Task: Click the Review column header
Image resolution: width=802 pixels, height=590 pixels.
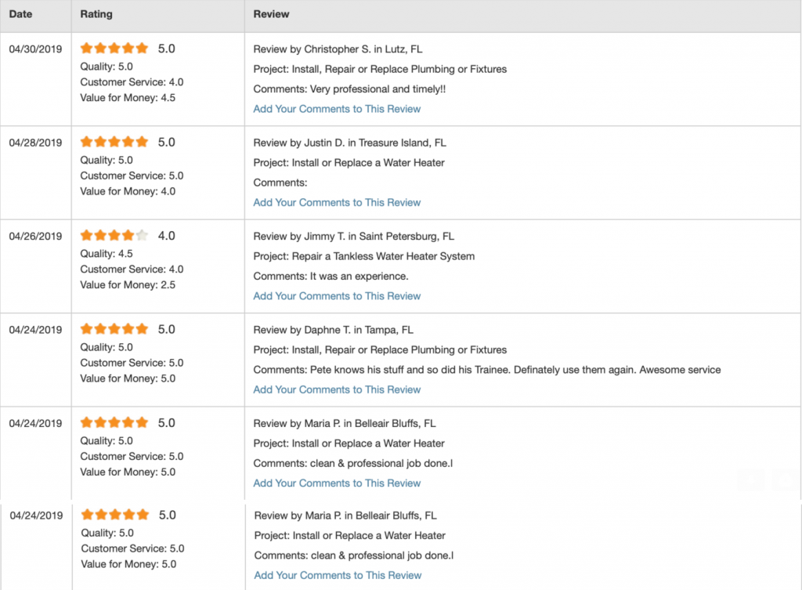Action: (271, 14)
